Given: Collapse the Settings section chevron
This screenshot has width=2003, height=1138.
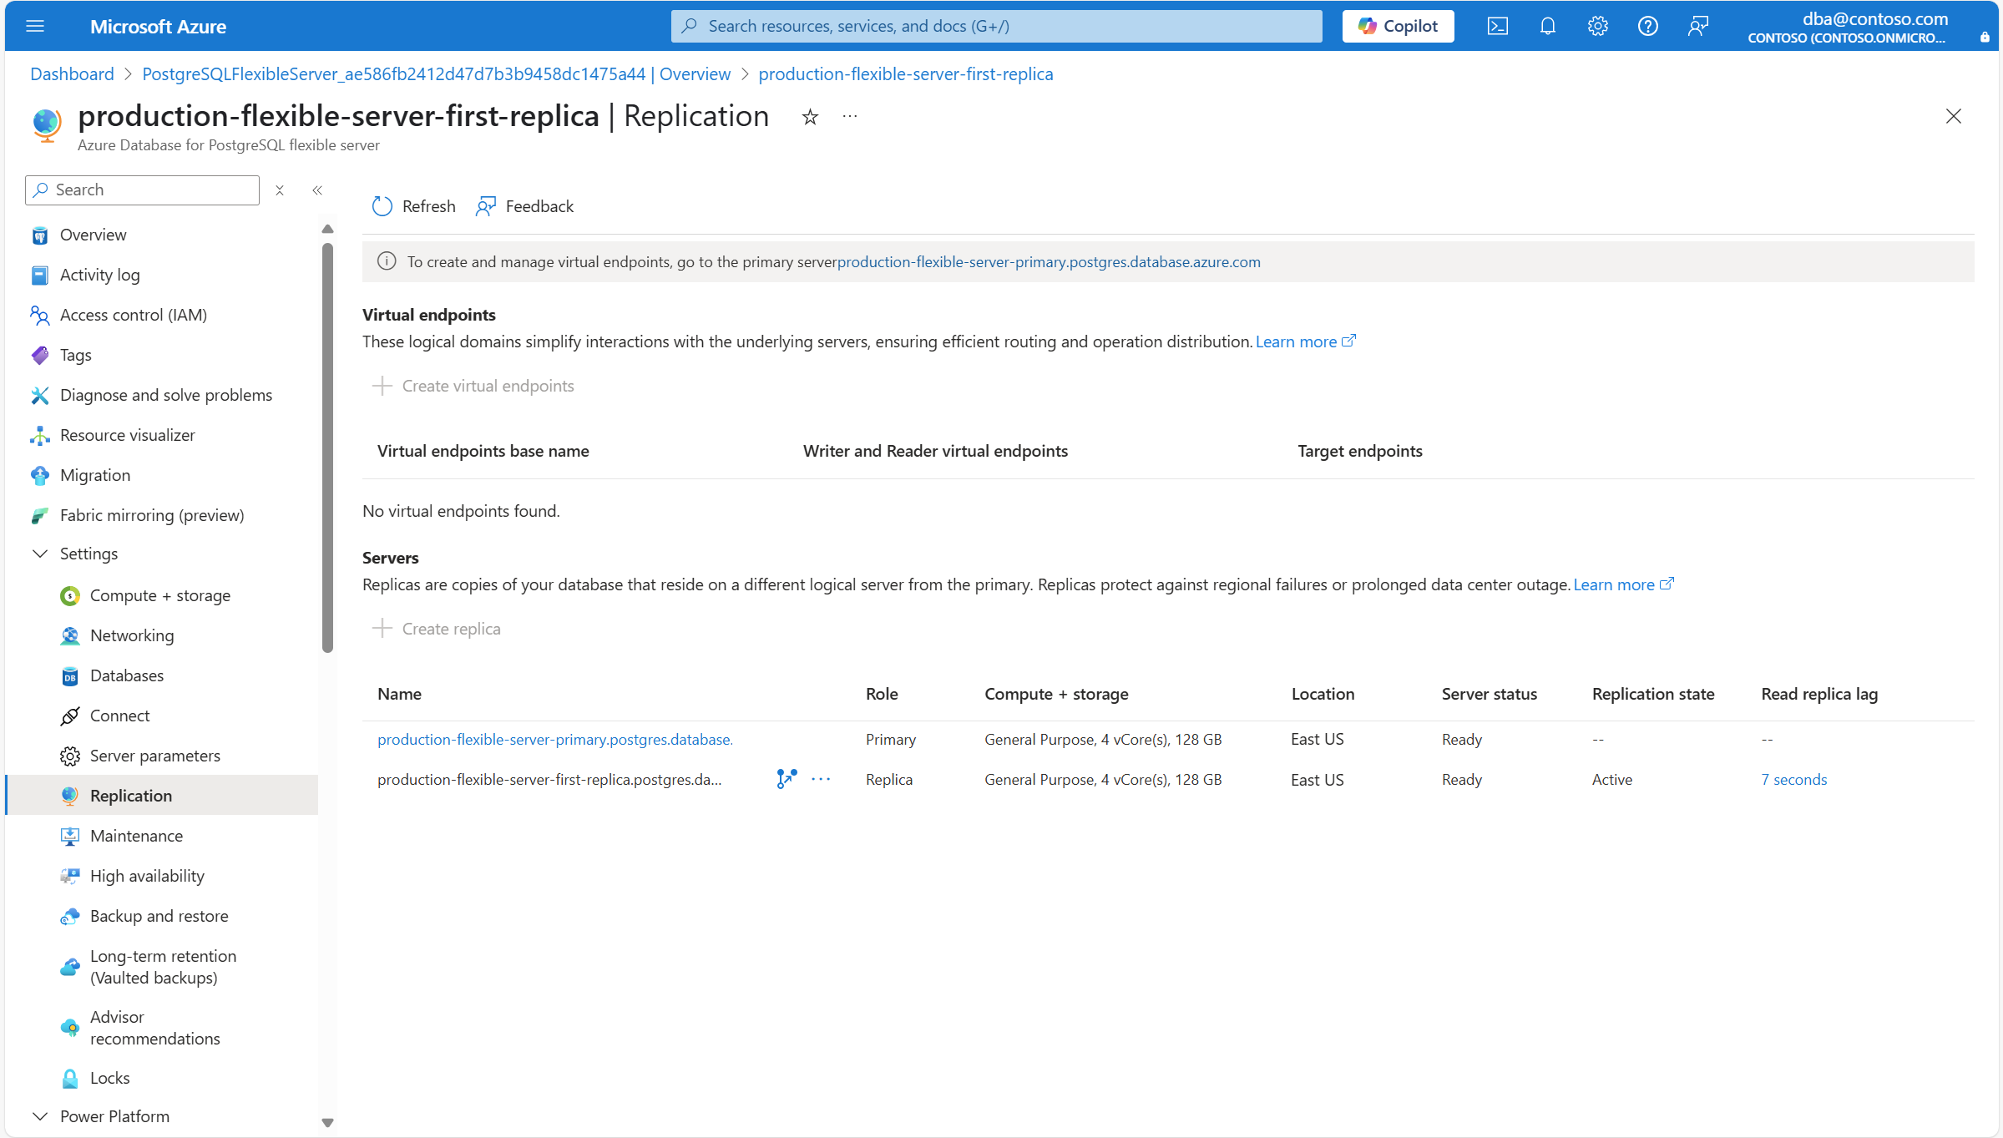Looking at the screenshot, I should click(x=40, y=554).
